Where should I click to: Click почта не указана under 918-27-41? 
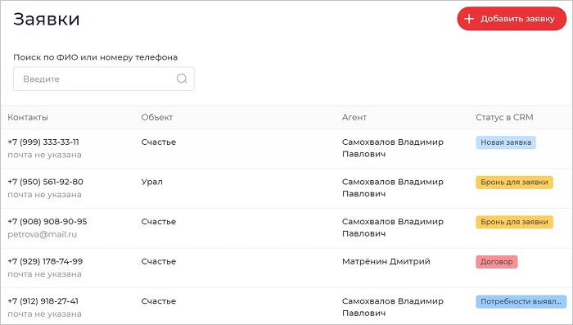coord(44,314)
